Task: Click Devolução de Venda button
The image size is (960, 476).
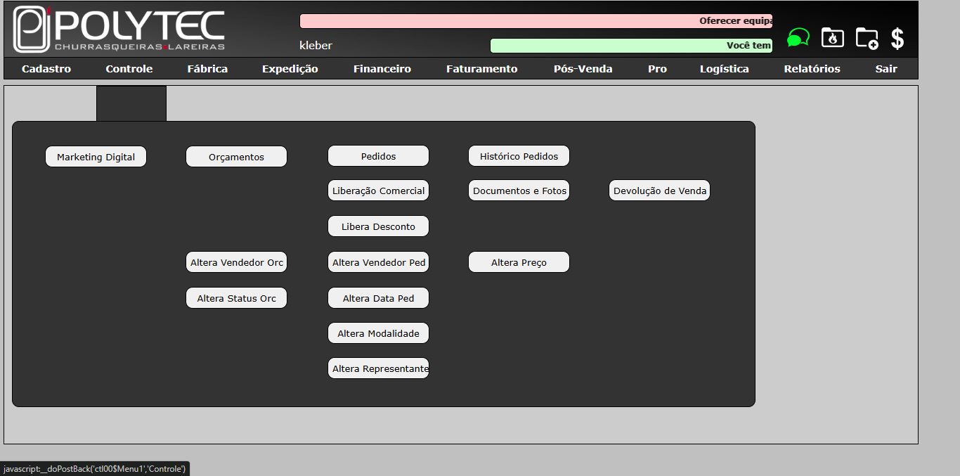Action: pos(659,191)
